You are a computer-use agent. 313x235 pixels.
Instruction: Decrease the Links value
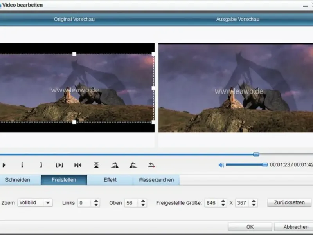[96, 205]
